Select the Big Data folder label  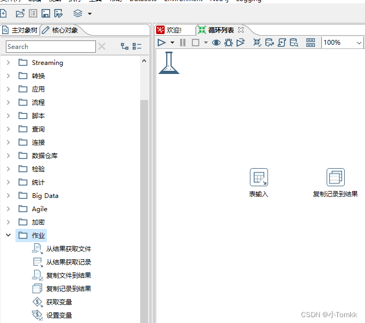click(45, 196)
